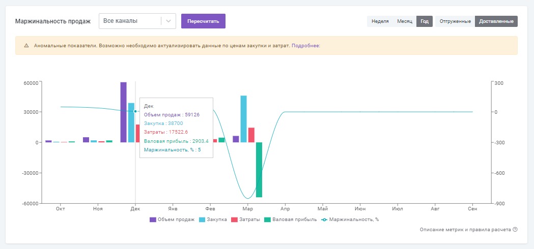Click the tall purple December sales bar

tap(124, 112)
